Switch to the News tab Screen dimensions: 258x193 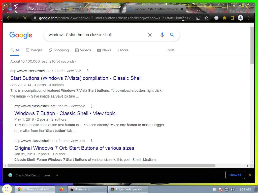tap(104, 50)
